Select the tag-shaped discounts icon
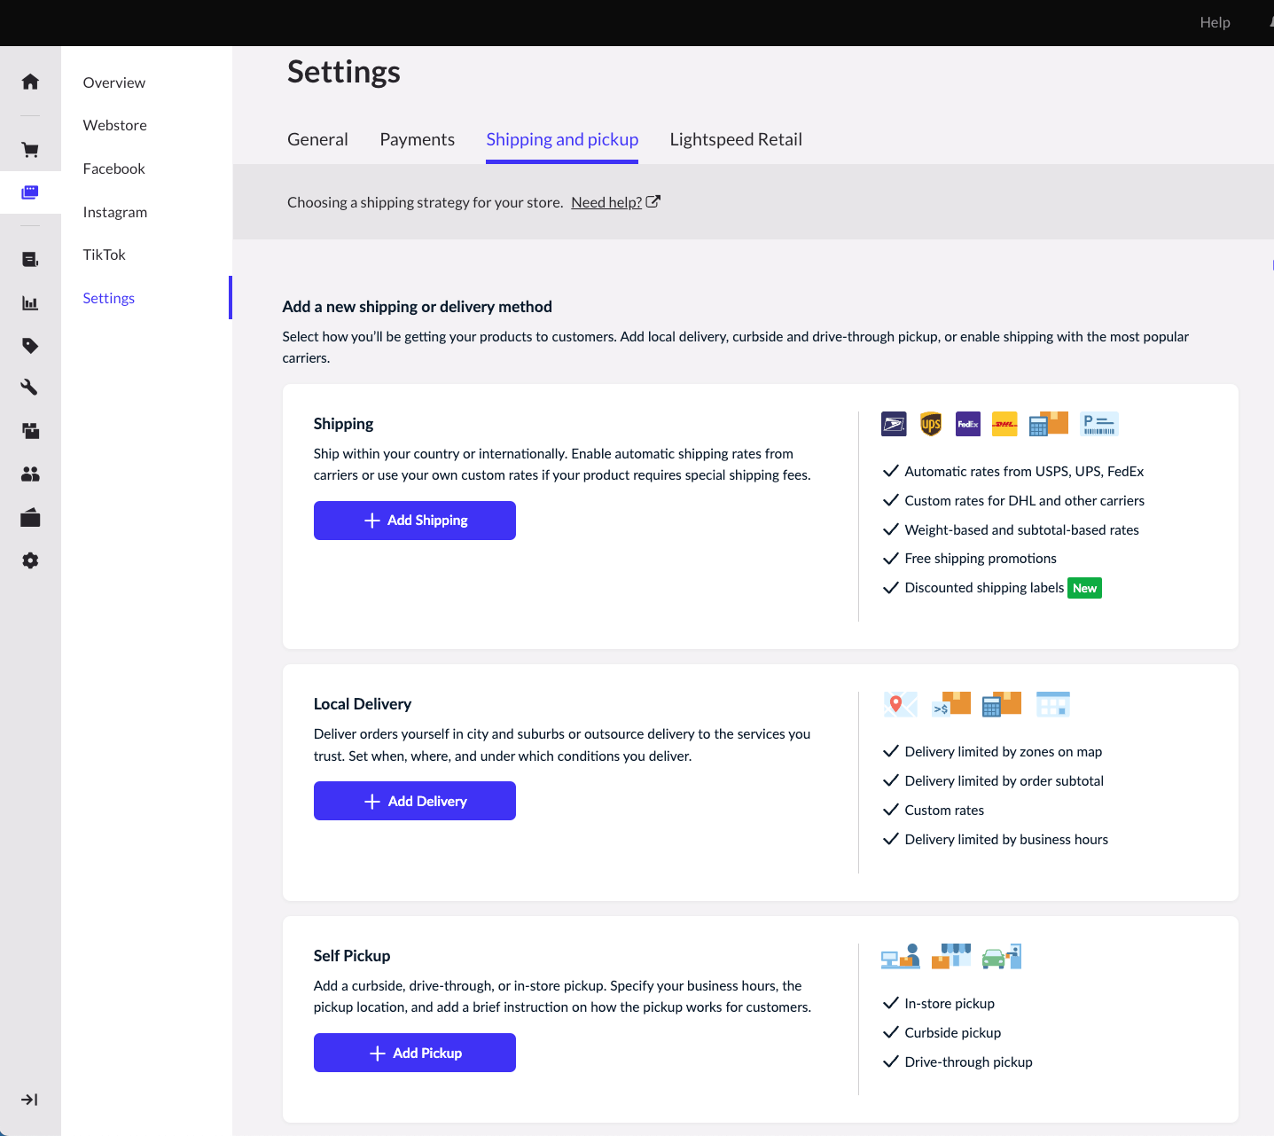Image resolution: width=1274 pixels, height=1136 pixels. tap(30, 345)
